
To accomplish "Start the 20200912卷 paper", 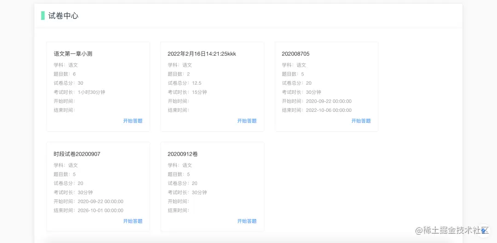I will (x=247, y=221).
